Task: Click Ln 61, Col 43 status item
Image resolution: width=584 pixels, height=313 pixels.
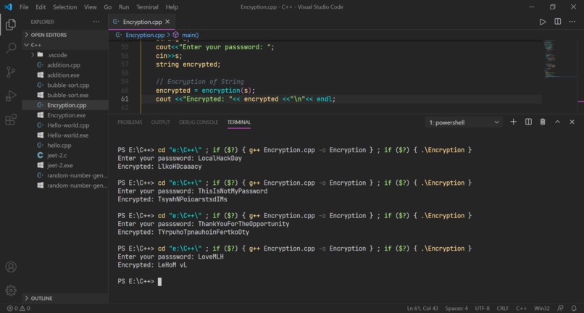Action: (422, 309)
